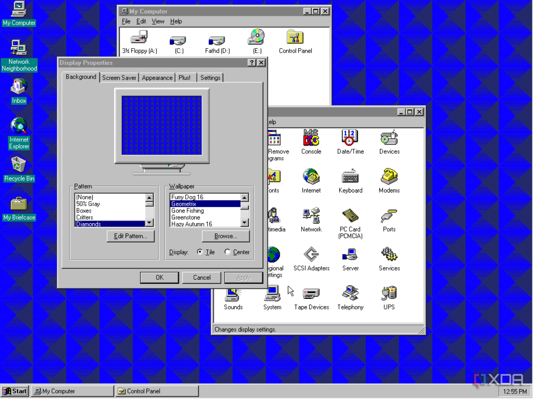Open the Start menu button

(x=15, y=391)
